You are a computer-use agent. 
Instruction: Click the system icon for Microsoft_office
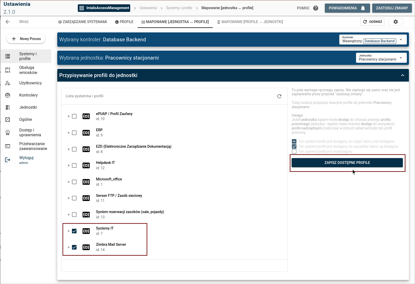(86, 182)
